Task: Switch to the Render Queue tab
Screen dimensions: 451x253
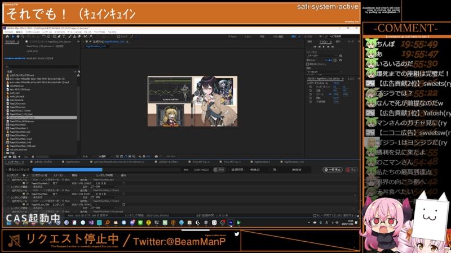Action: tap(14, 162)
